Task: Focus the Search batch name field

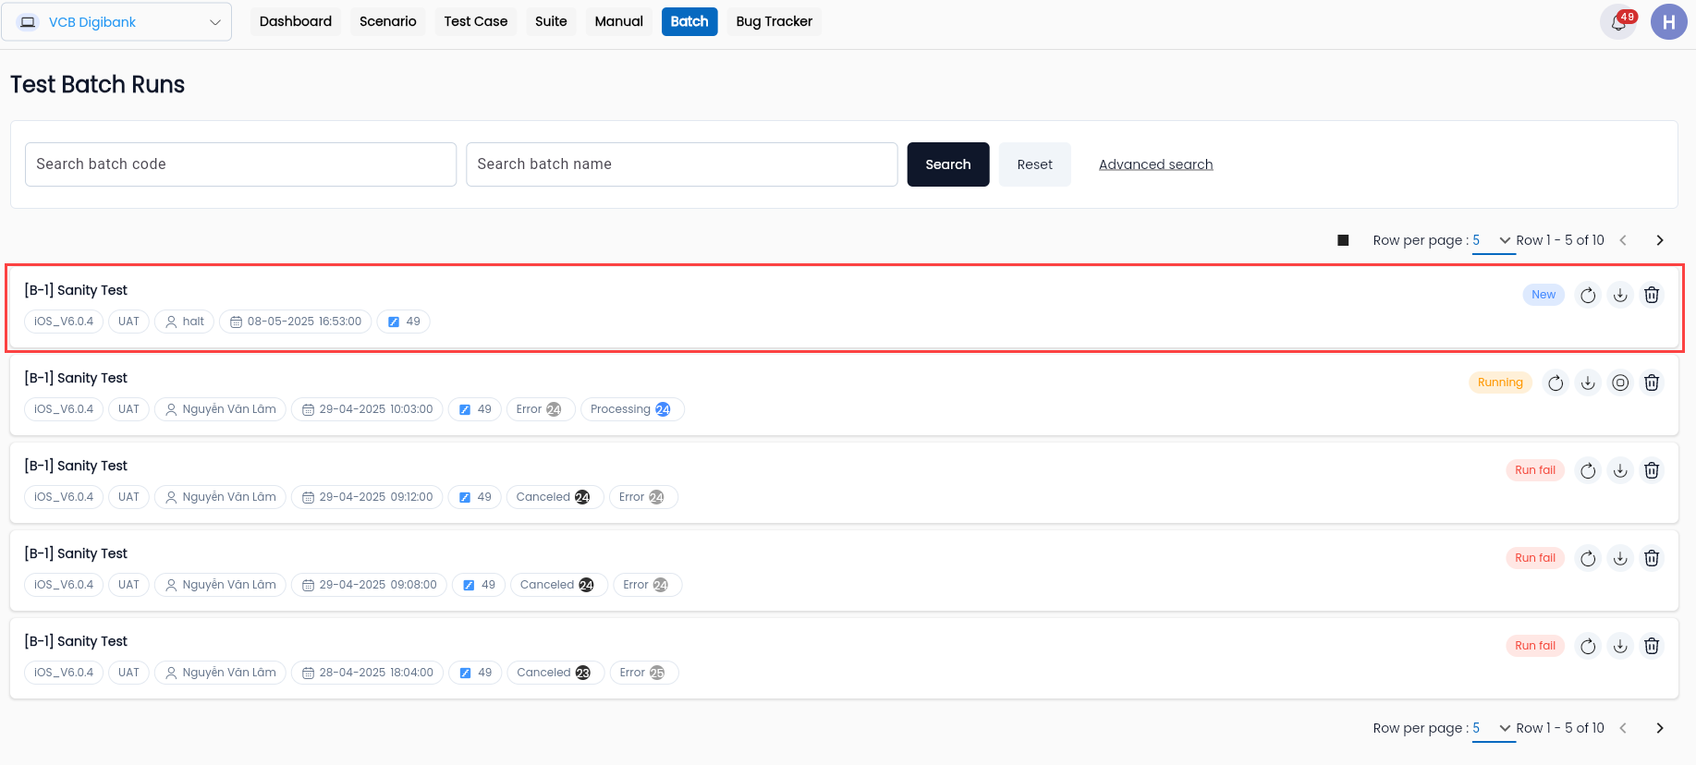Action: [682, 164]
